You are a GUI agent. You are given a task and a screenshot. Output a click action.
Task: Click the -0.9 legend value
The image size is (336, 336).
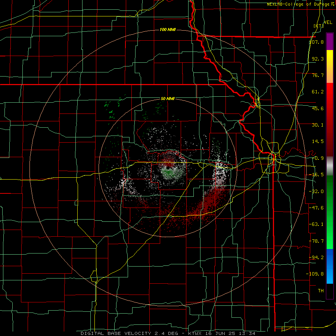pos(318,158)
